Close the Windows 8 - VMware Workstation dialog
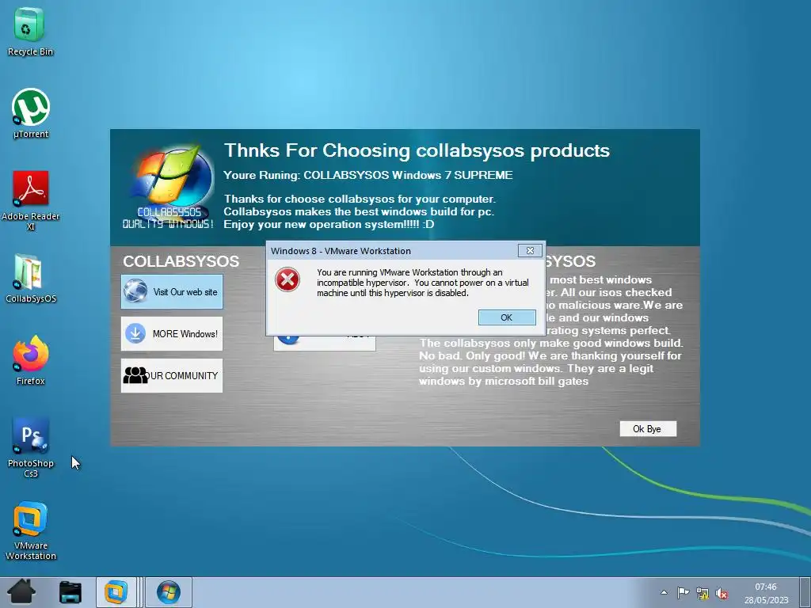811x608 pixels. [x=530, y=251]
